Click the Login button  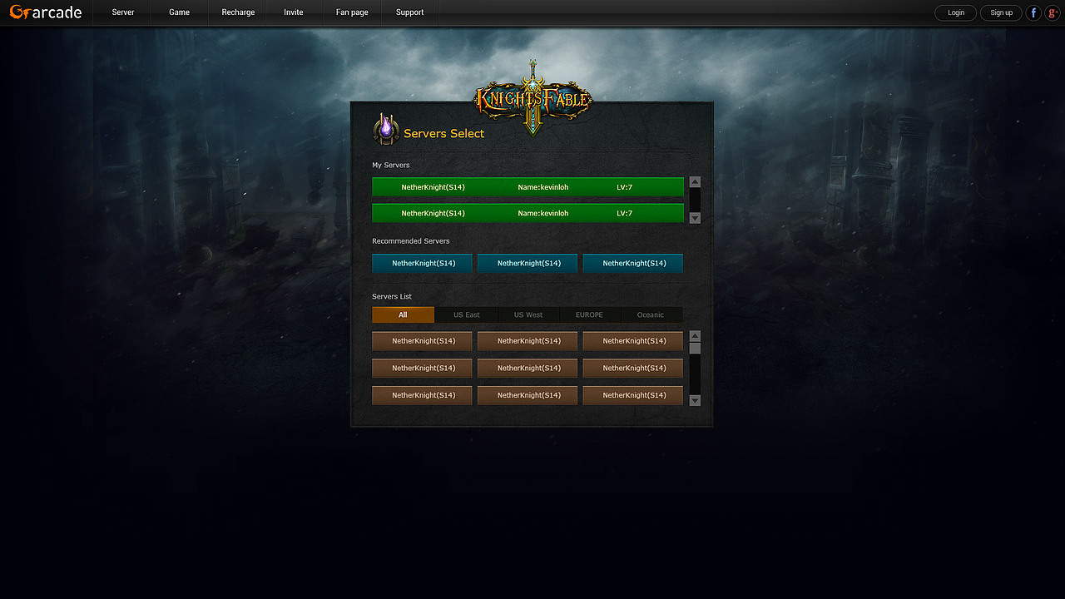tap(956, 12)
